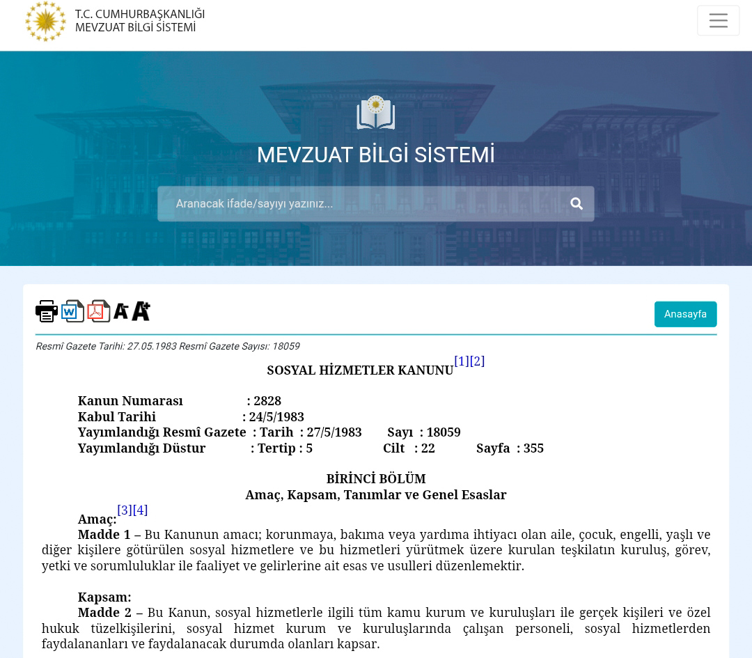752x658 pixels.
Task: Go to homepage via Anasayfa button
Action: click(x=685, y=314)
